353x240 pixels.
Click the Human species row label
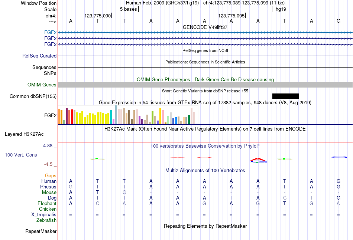pyautogui.click(x=49, y=181)
